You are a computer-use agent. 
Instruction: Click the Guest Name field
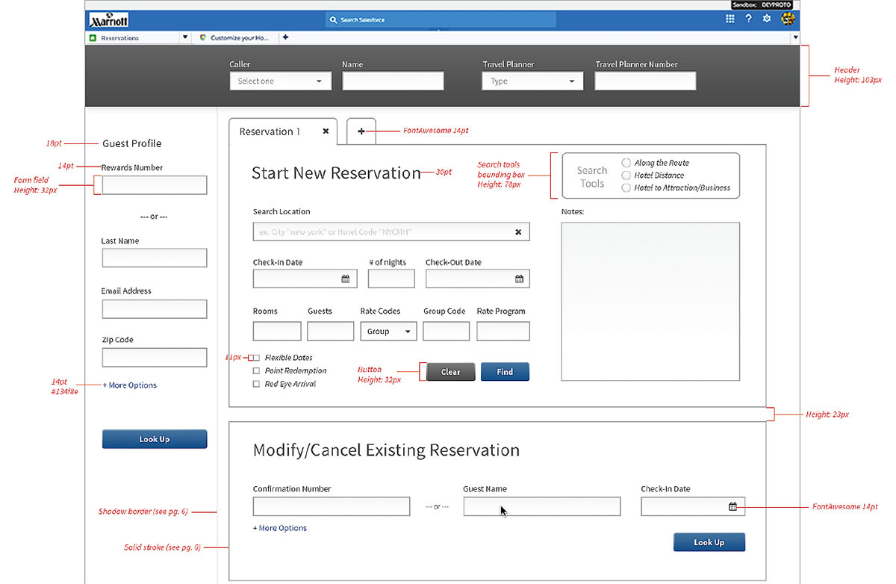pos(542,506)
